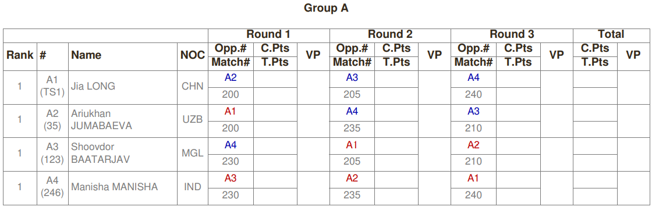Click match number 240 in Jia LONG's Round 3
Viewport: 652px width, 210px height.
pos(474,95)
